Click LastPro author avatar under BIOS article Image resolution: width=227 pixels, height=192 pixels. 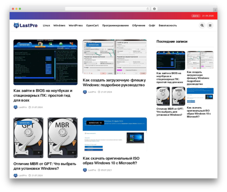tap(15, 107)
